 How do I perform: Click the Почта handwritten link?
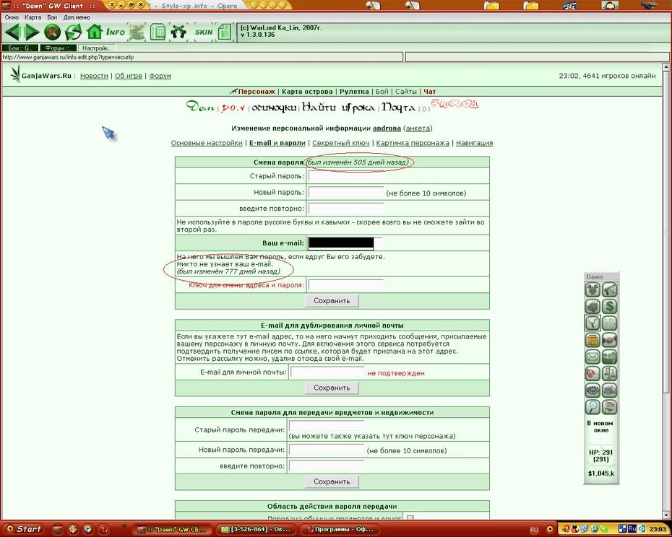point(399,107)
